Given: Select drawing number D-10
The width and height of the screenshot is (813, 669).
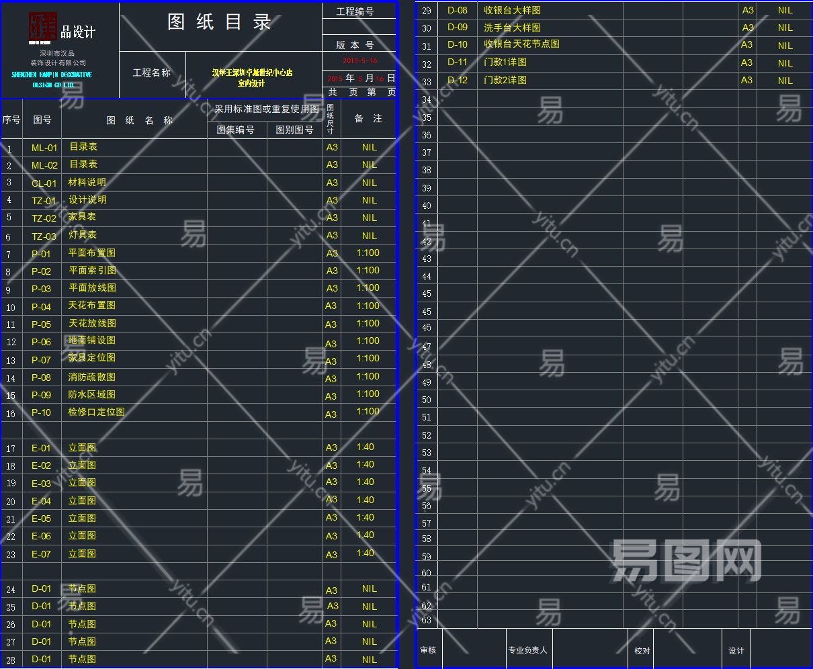Looking at the screenshot, I should pos(458,44).
